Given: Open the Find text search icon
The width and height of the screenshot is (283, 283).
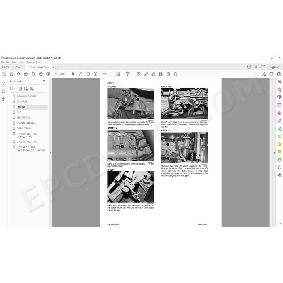Looking at the screenshot, I should pos(34,74).
